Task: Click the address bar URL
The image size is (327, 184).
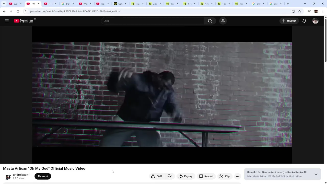Action: (76, 11)
